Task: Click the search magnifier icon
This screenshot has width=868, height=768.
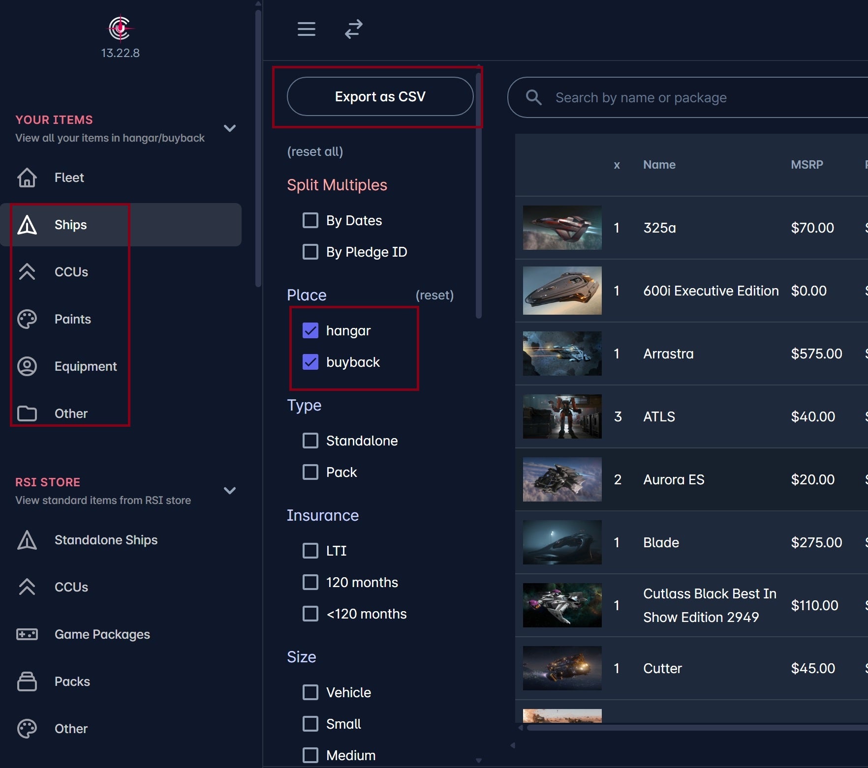Action: [533, 97]
